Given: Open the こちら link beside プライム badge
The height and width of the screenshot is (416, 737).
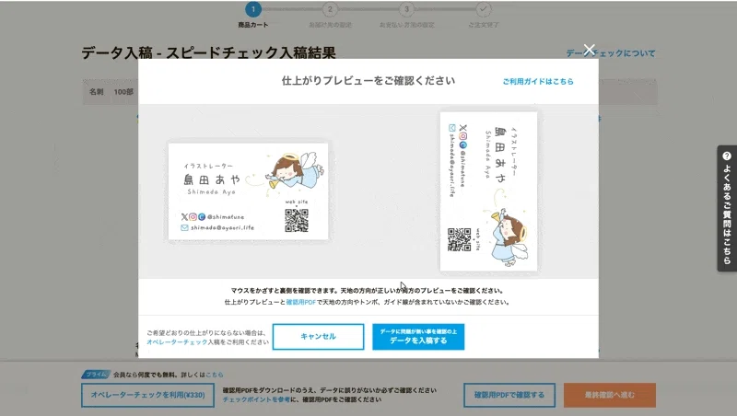Looking at the screenshot, I should pyautogui.click(x=215, y=375).
